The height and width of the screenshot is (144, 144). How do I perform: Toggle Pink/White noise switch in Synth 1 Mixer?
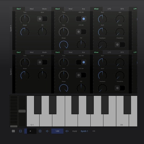click(120, 45)
